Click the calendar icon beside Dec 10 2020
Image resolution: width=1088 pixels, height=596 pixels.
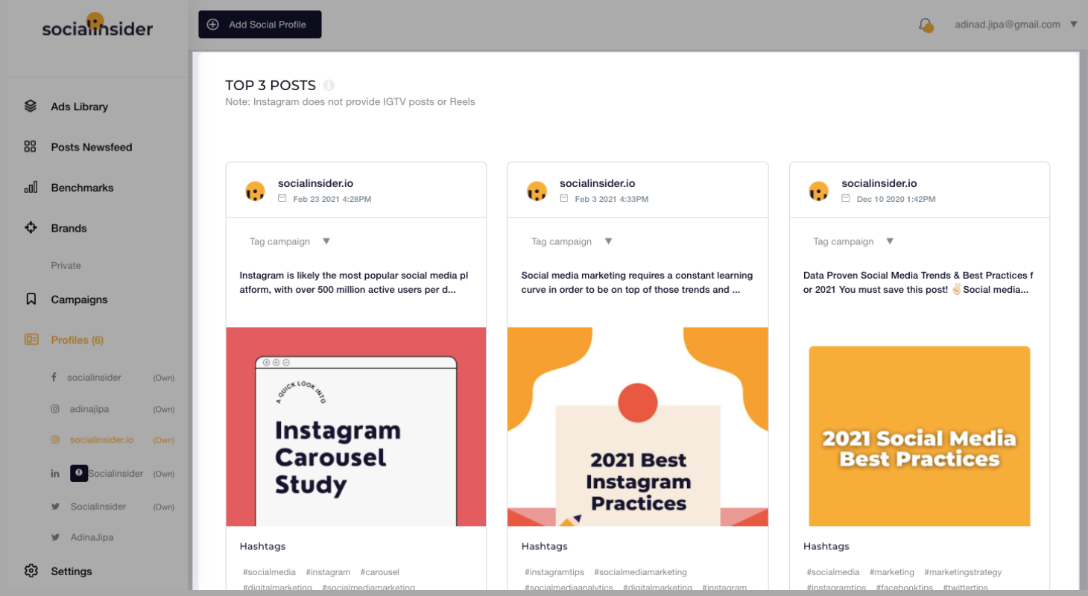845,199
